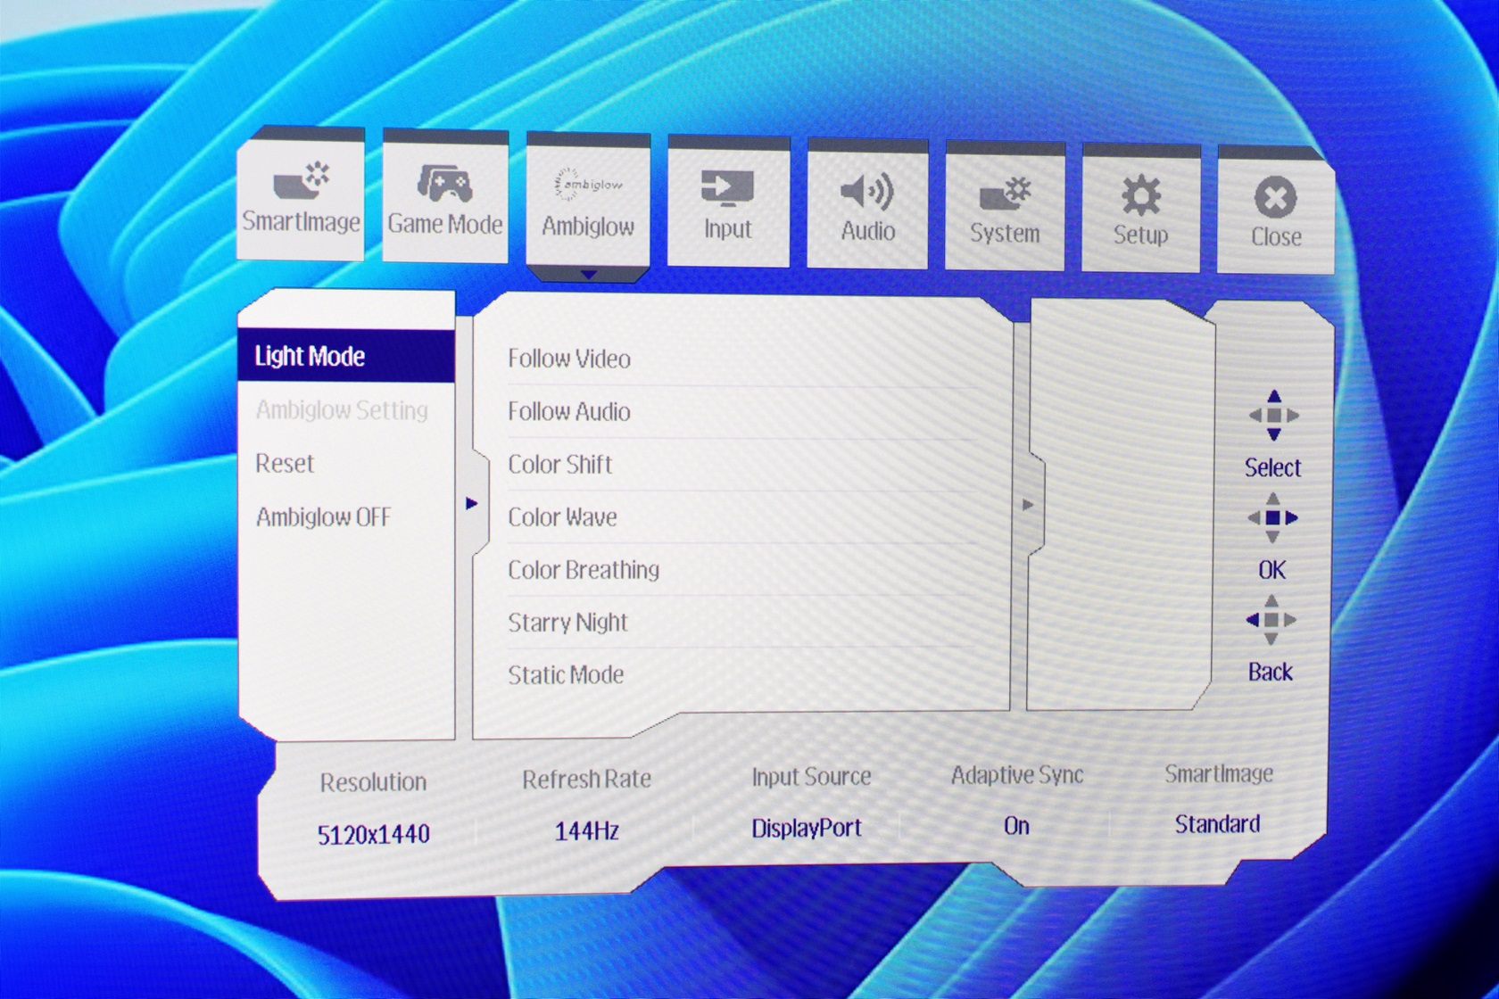The height and width of the screenshot is (999, 1499).
Task: Click the Adaptive Sync On value
Action: point(1016,826)
